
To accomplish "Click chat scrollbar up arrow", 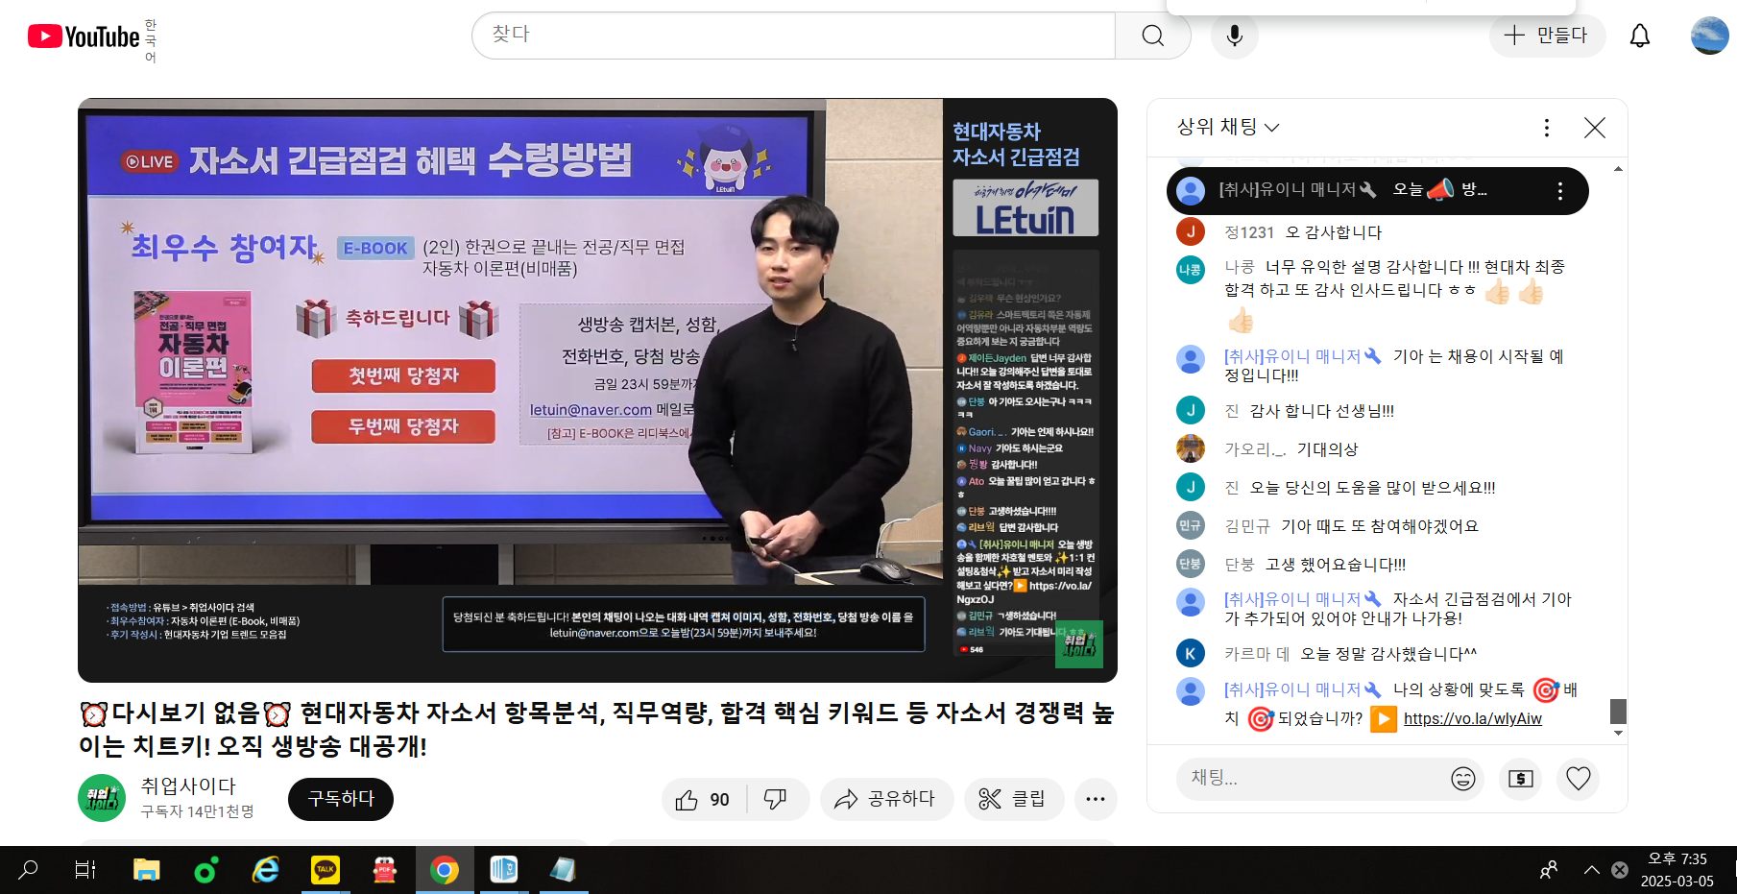I will point(1619,169).
